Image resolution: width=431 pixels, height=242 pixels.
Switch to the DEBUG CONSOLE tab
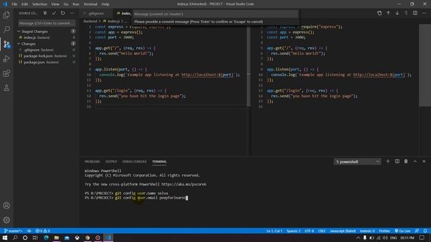(135, 161)
